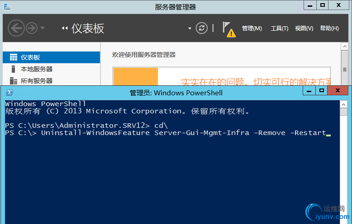
Task: Click the back navigation arrow in Server Manager
Action: [16, 28]
